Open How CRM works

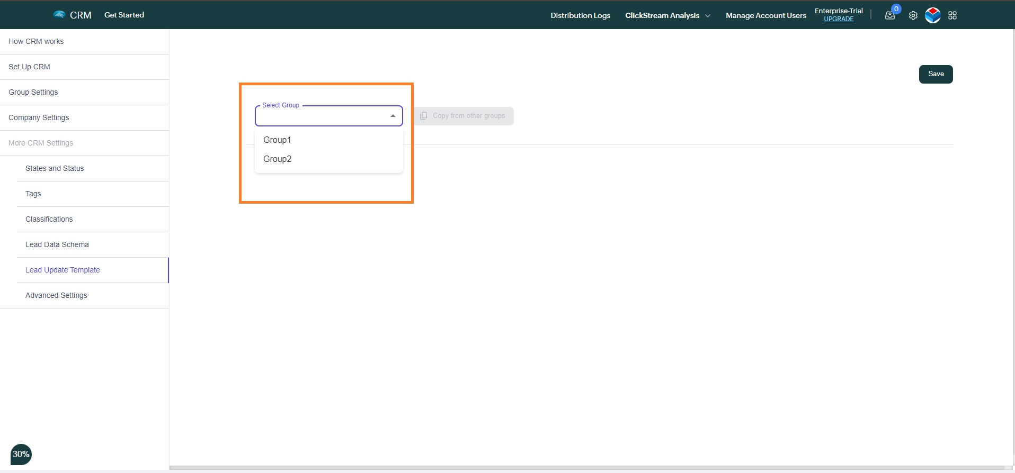(85, 41)
